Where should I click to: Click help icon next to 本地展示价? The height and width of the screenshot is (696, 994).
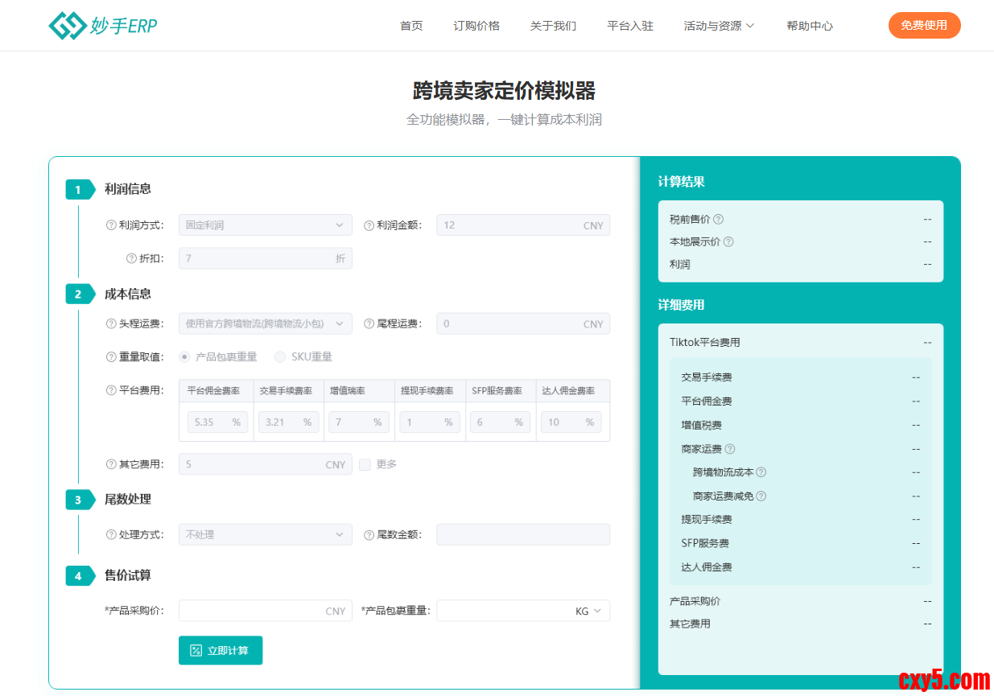tap(728, 241)
